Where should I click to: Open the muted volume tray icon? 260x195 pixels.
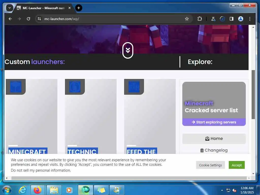(x=234, y=190)
